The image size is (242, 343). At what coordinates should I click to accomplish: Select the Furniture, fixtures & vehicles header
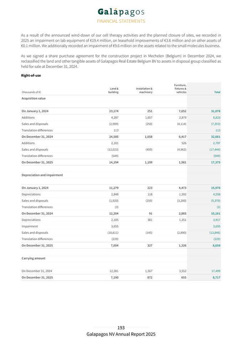point(180,89)
